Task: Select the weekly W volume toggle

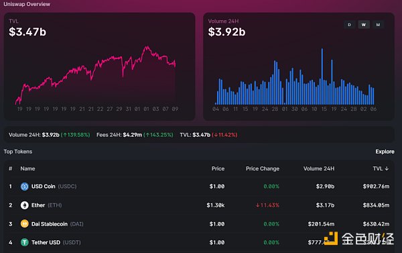Action: [364, 25]
